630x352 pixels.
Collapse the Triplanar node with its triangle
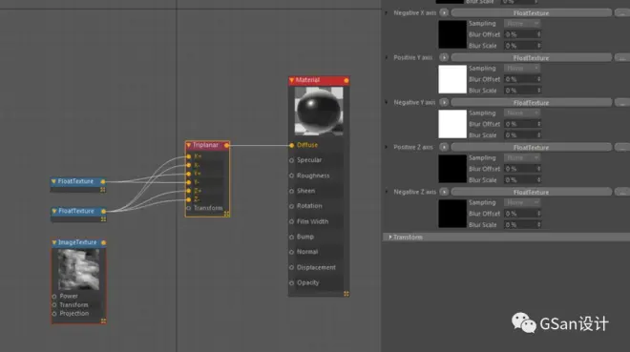tap(188, 145)
